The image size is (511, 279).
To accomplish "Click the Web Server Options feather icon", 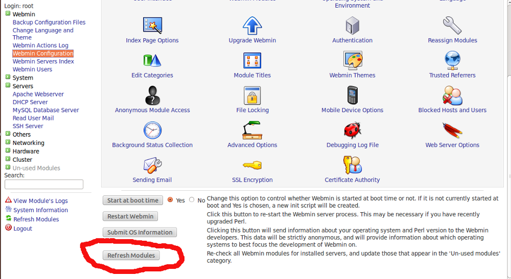I will [x=452, y=130].
